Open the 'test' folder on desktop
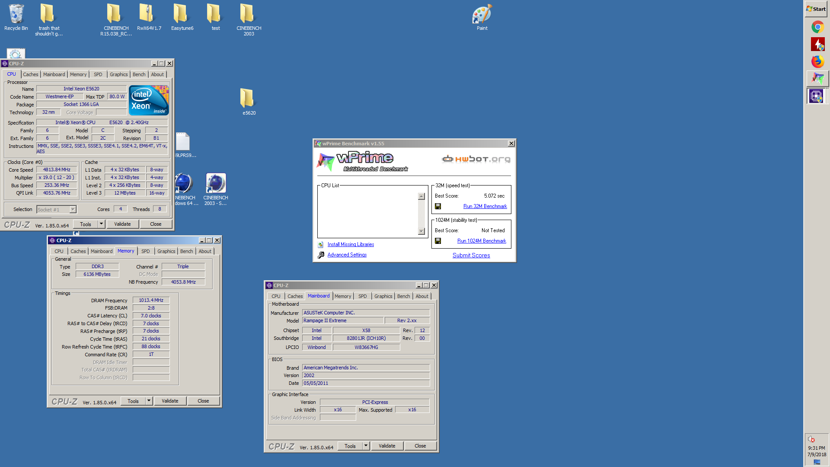 (x=215, y=16)
